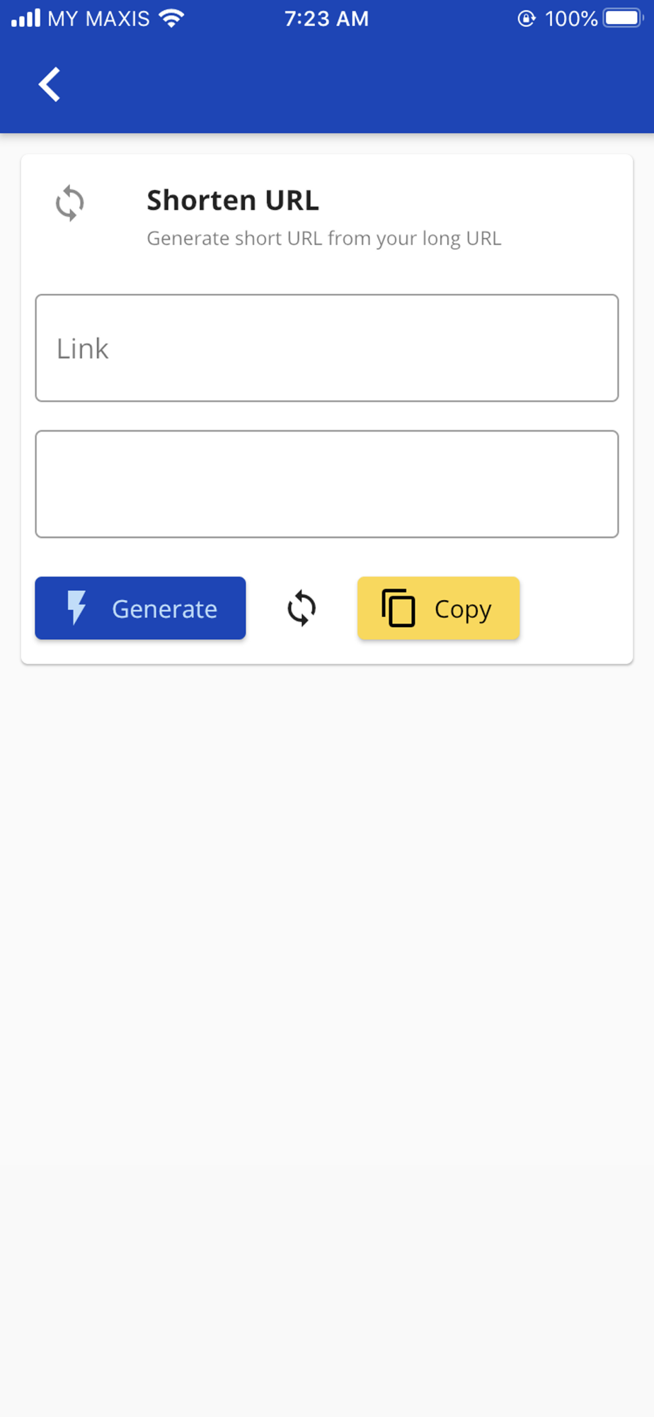This screenshot has width=654, height=1417.
Task: Click empty area below the Shorten URL card
Action: pyautogui.click(x=327, y=1027)
